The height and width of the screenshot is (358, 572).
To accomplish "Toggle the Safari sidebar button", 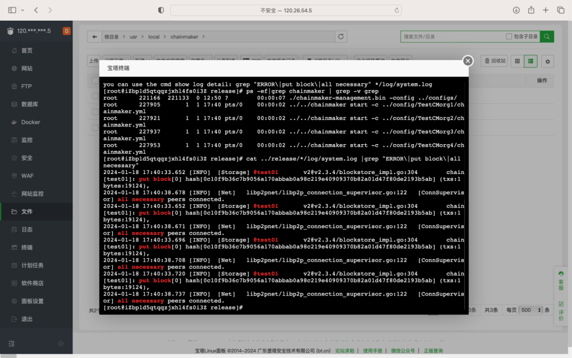I will click(12, 10).
